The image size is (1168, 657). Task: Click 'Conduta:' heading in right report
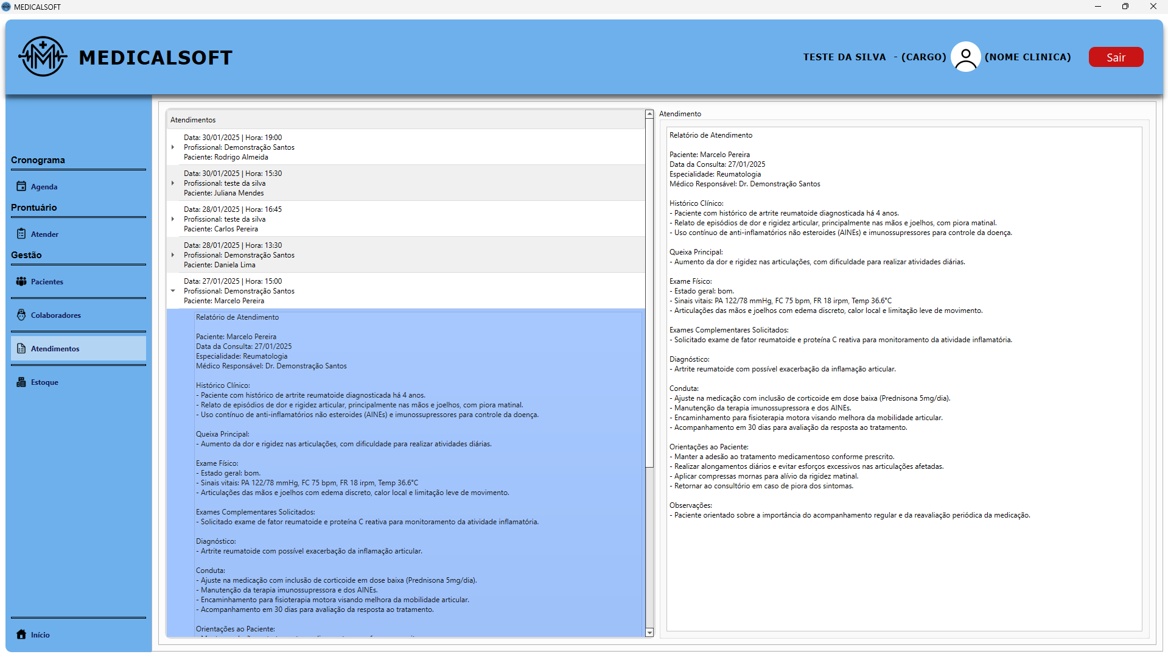(x=684, y=388)
